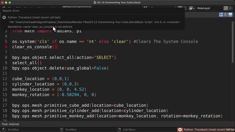The width and height of the screenshot is (235, 132).
Task: Click the cylinder_location assignment line
Action: pyautogui.click(x=46, y=84)
